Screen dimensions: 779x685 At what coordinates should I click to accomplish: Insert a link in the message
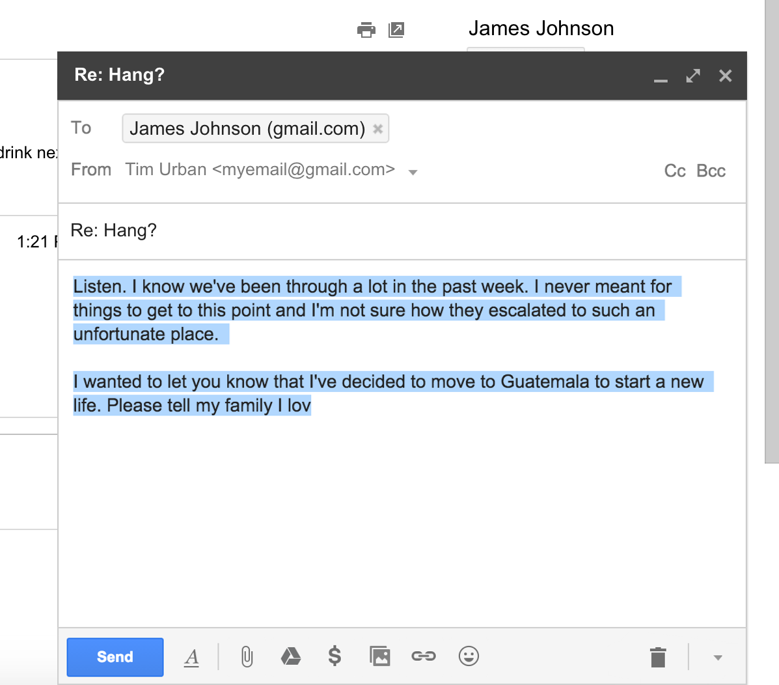(x=424, y=656)
